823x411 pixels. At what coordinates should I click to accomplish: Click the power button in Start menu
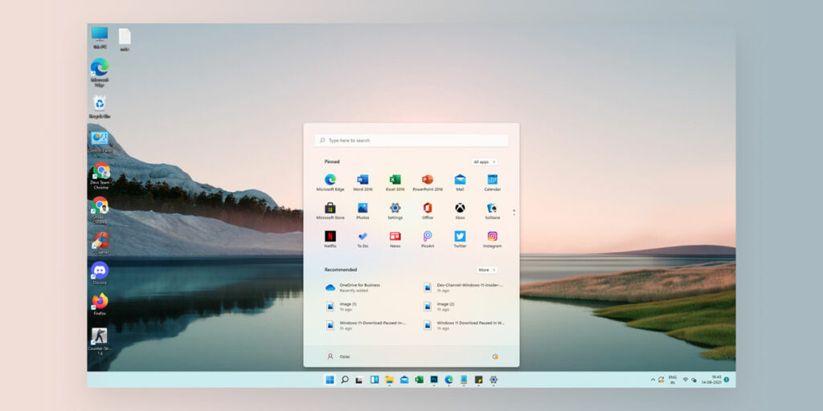495,356
